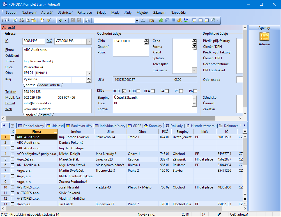Open the Forma payment dropdown arrow

coord(194,46)
